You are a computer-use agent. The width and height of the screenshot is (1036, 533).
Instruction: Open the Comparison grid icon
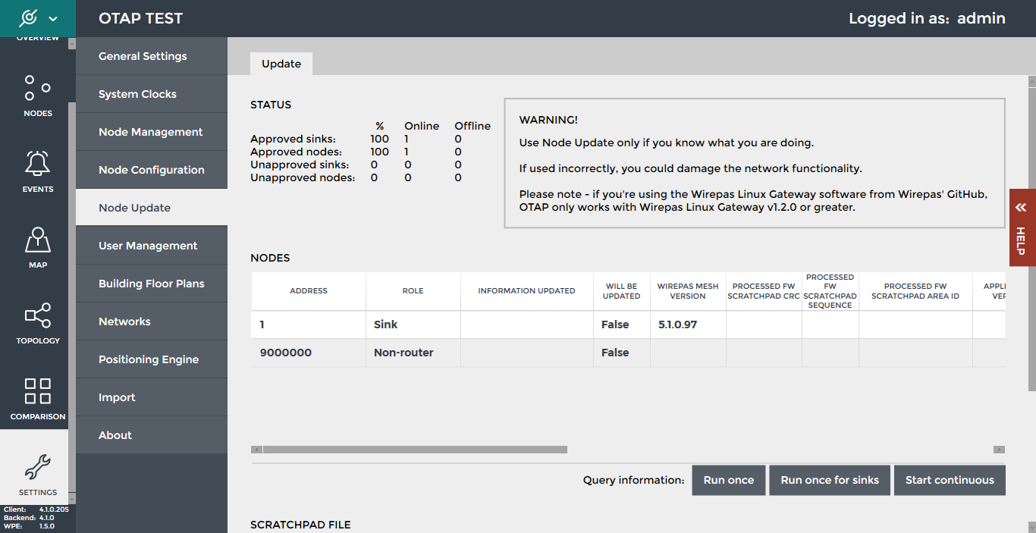37,391
